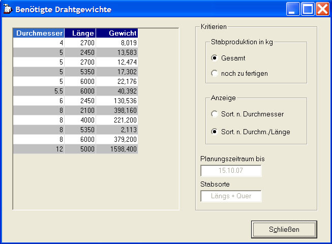Minimize the Benötigte Drahtgewichte window

coord(293,9)
